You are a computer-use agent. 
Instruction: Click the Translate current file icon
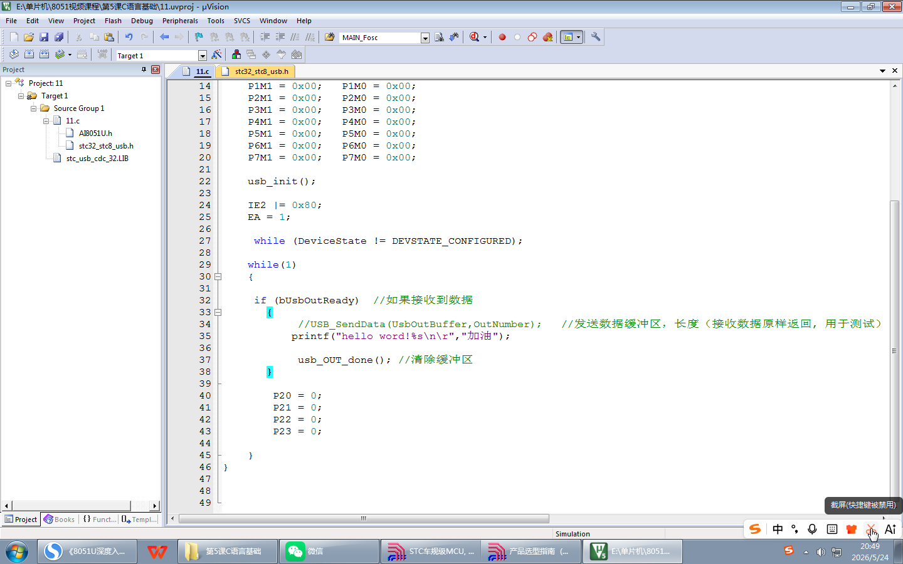(14, 55)
